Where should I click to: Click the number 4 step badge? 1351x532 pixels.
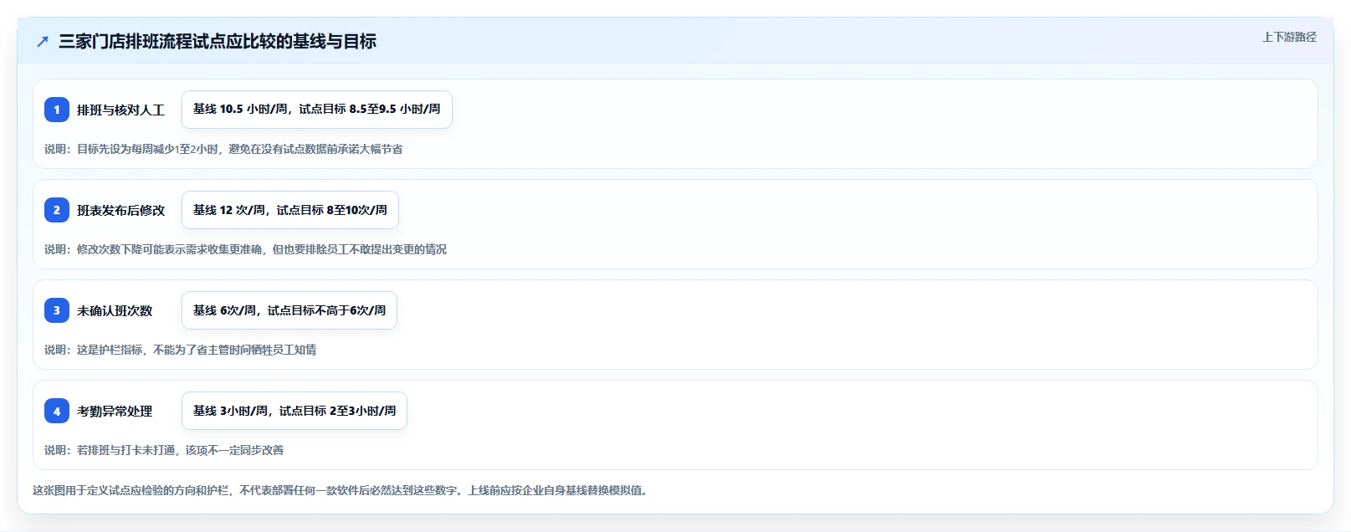57,411
